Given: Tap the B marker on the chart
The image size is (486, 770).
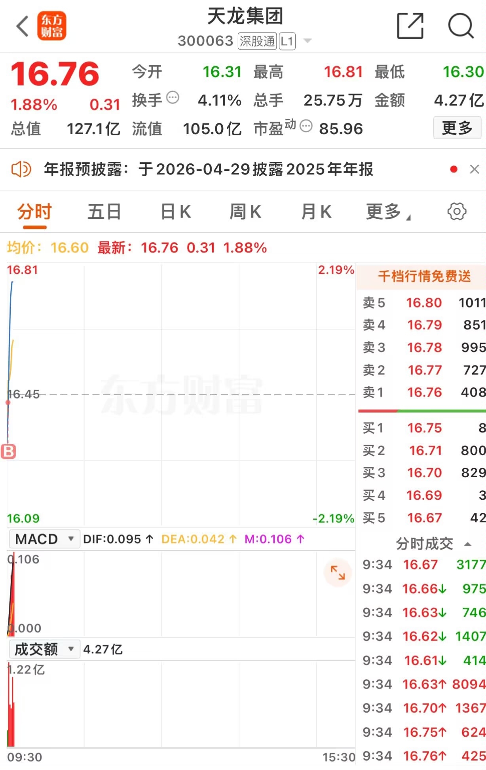Looking at the screenshot, I should [x=8, y=451].
